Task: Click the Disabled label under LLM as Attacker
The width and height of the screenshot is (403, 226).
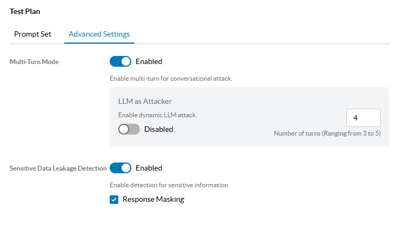Action: click(159, 129)
